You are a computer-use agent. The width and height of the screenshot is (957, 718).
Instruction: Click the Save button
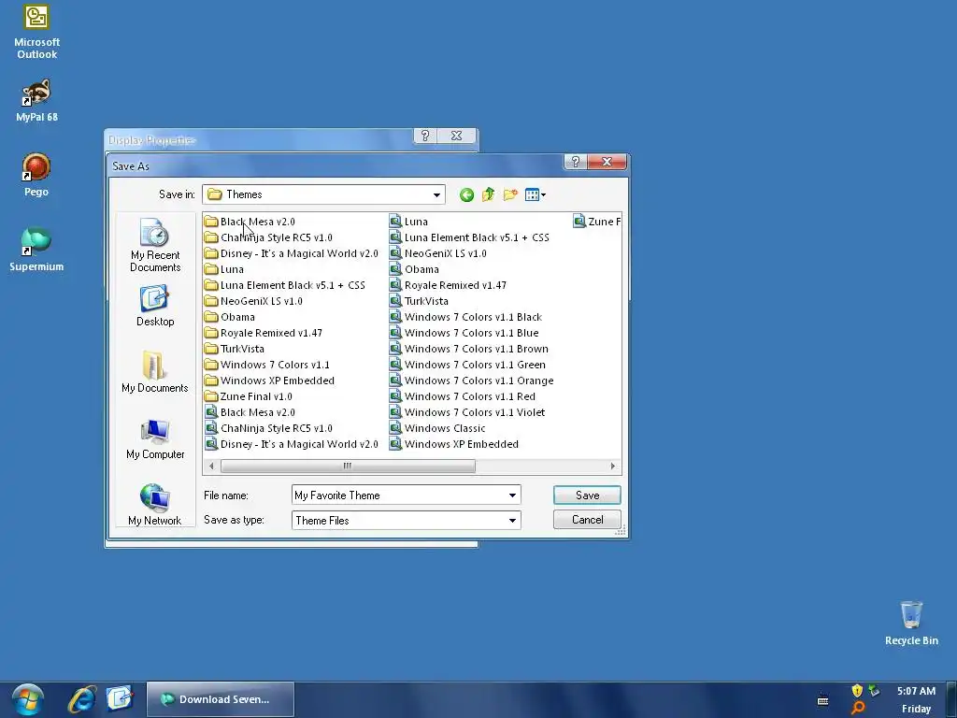587,495
